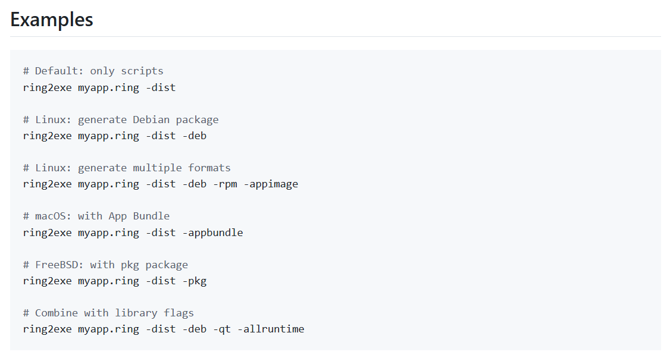Click the Examples section heading
This screenshot has height=358, width=670.
(52, 20)
